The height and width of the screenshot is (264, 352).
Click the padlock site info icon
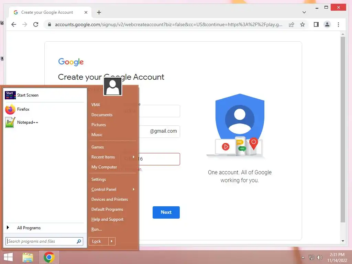point(49,24)
